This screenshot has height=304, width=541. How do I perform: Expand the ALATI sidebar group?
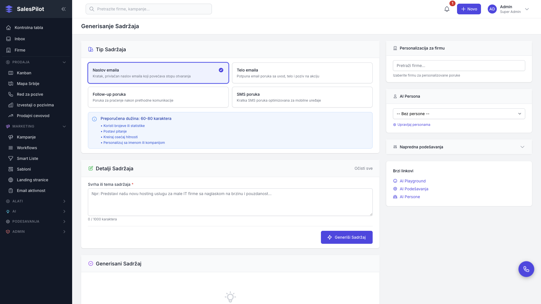[x=36, y=201]
